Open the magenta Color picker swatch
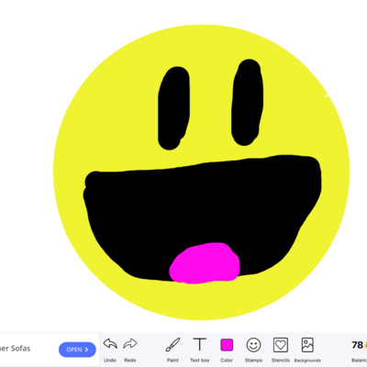 (227, 345)
